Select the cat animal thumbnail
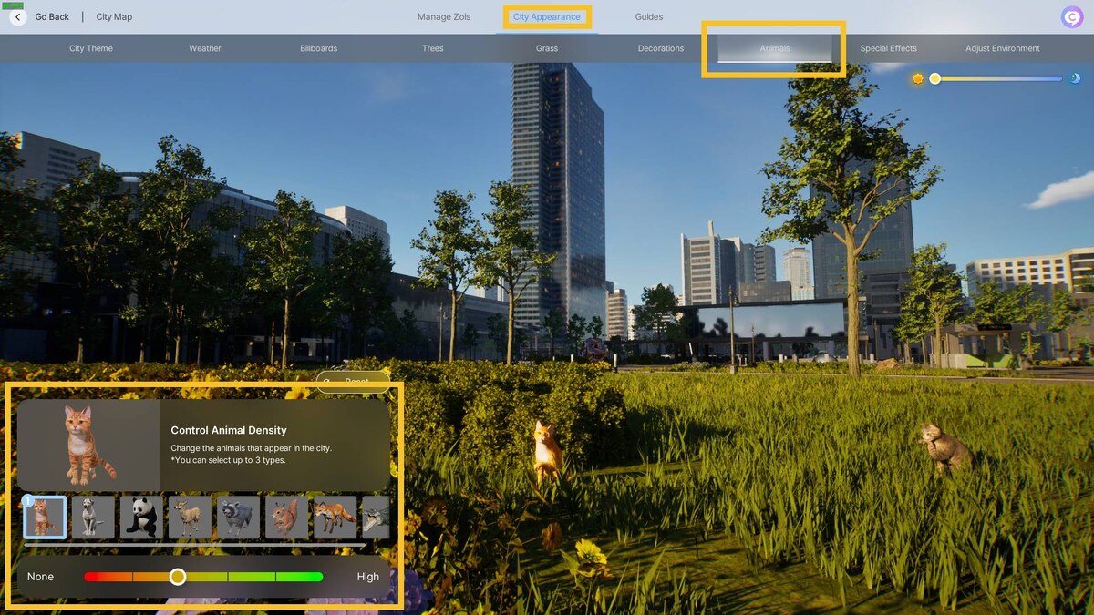This screenshot has width=1094, height=615. [x=45, y=518]
